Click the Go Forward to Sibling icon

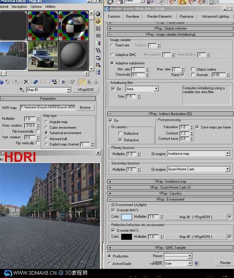(96, 82)
